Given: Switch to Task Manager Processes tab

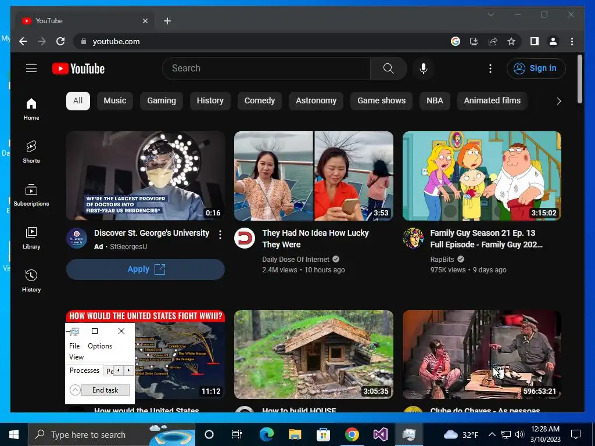Looking at the screenshot, I should [85, 371].
